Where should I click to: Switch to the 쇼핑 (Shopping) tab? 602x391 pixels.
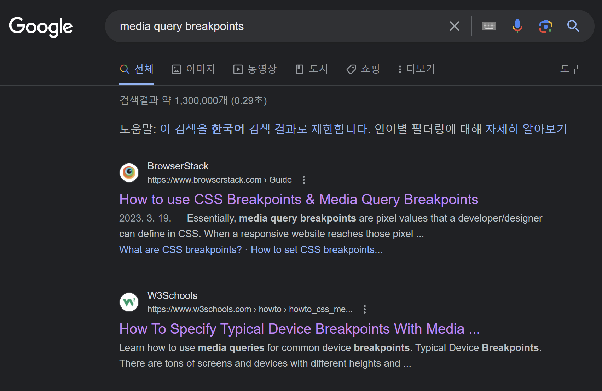(363, 69)
